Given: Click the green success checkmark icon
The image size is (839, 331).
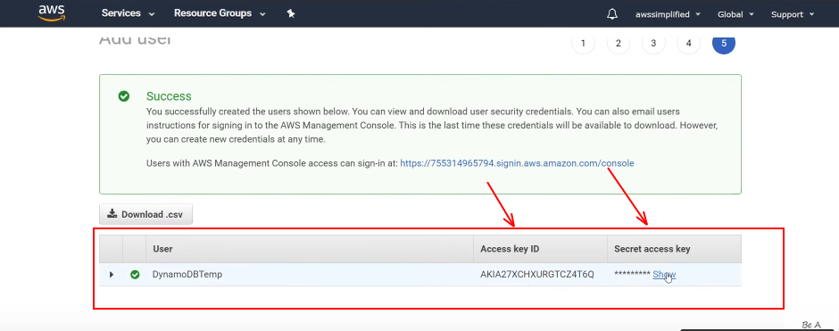Looking at the screenshot, I should pyautogui.click(x=123, y=96).
